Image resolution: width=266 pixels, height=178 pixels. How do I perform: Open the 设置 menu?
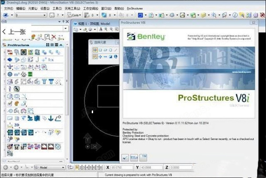[45, 8]
